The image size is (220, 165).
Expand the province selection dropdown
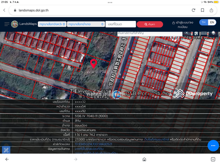coord(52,24)
